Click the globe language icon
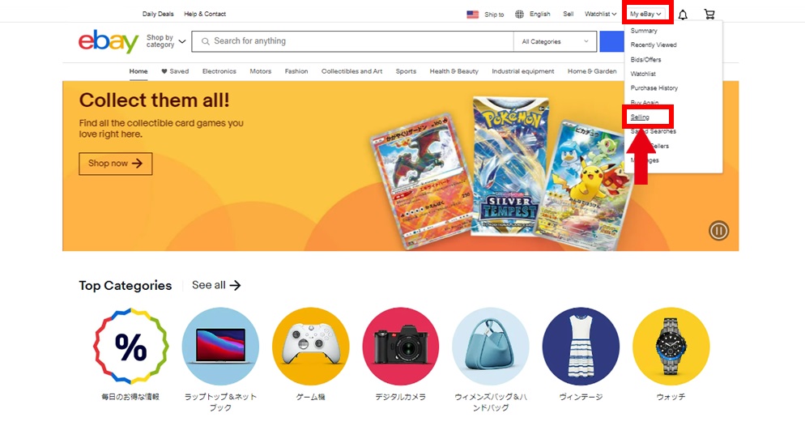Screen dimensions: 805x430 tap(520, 15)
